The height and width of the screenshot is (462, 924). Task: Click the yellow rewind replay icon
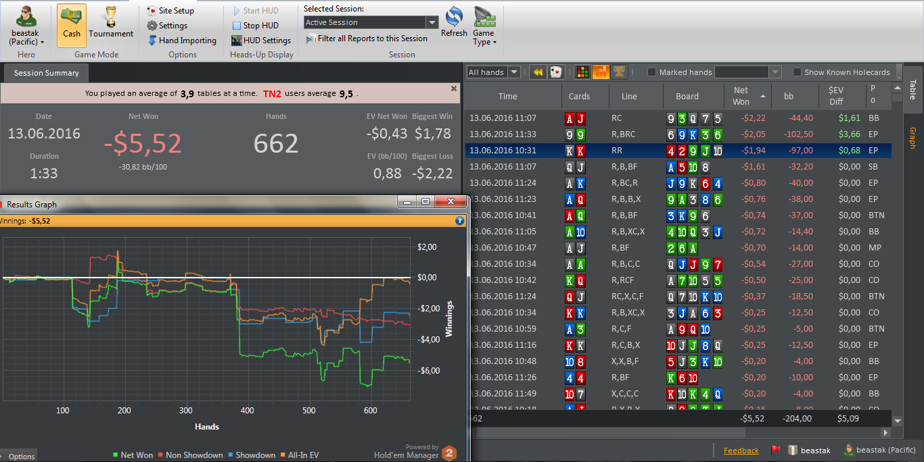click(x=538, y=72)
